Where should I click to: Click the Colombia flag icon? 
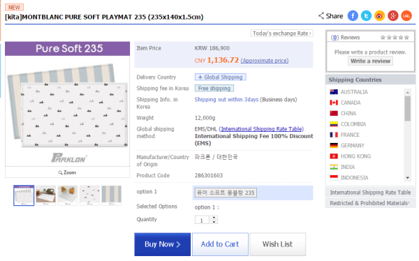[334, 124]
